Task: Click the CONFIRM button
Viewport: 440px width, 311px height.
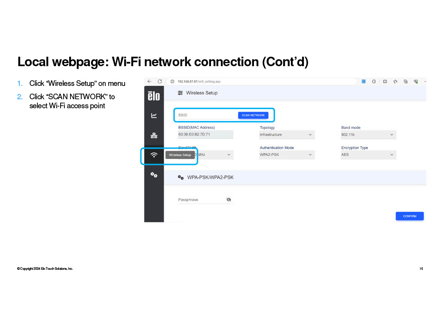Action: pyautogui.click(x=409, y=216)
